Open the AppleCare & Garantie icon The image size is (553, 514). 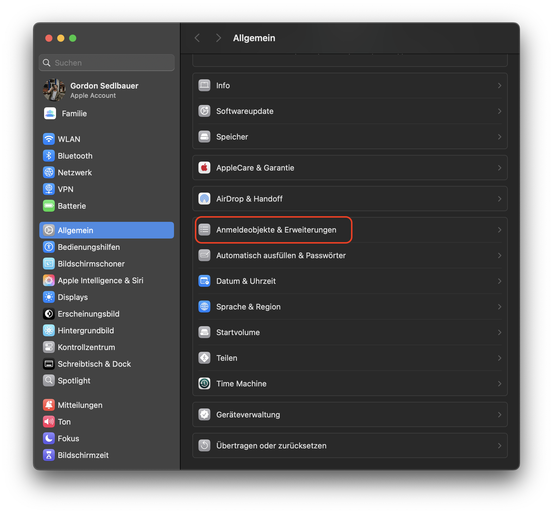(x=204, y=168)
